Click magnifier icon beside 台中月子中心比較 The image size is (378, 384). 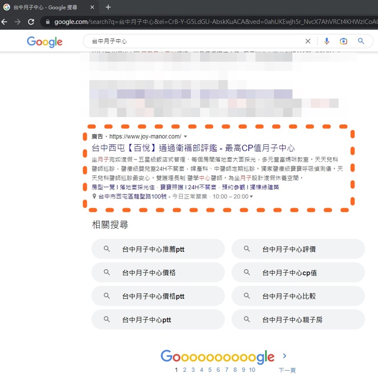[247, 296]
